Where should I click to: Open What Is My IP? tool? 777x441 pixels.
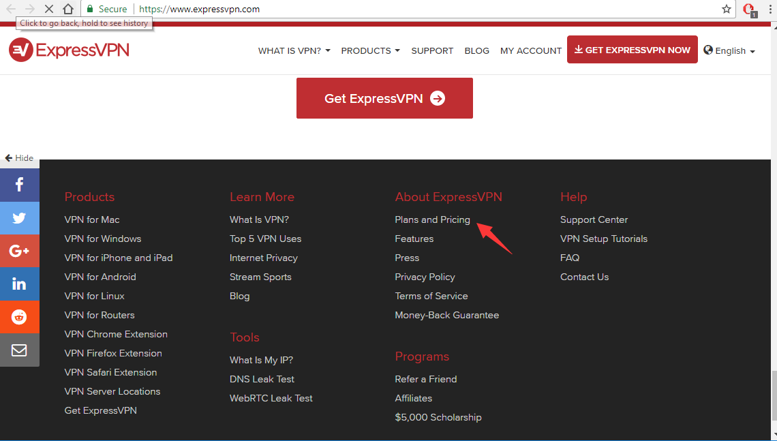pyautogui.click(x=261, y=361)
